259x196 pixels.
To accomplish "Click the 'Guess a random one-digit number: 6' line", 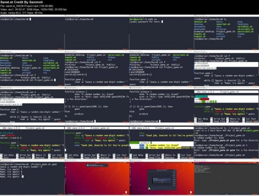I will tap(21, 167).
